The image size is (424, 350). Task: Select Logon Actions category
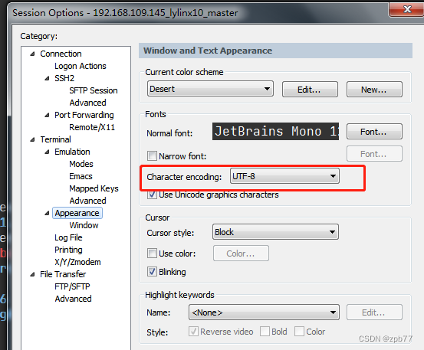pyautogui.click(x=81, y=66)
